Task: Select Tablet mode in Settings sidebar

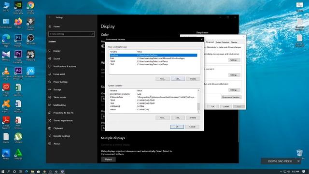Action: pos(59,97)
